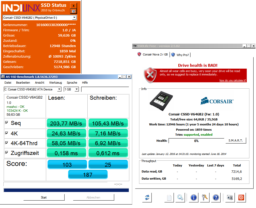The image size is (256, 208).
Task: Click the large red error shield icon
Action: tap(150, 75)
